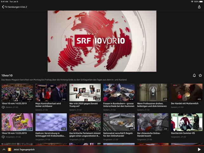Play 10vor10 vom 14.03.2019 thumbnail
The height and width of the screenshot is (153, 204).
coord(17,92)
